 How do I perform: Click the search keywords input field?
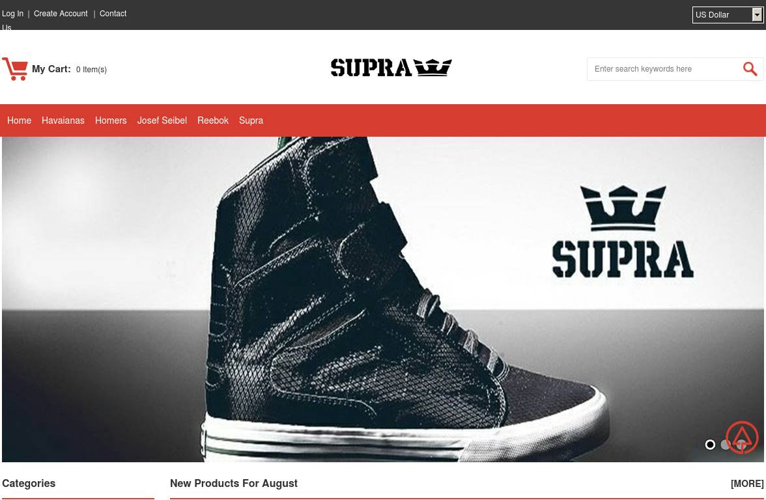point(666,69)
